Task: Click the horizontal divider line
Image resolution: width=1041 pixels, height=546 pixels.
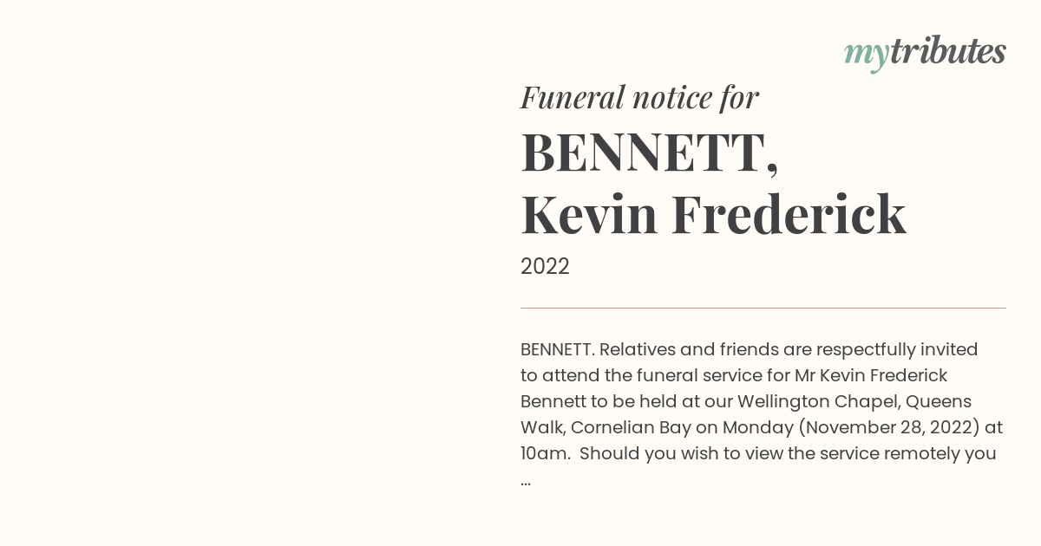Action: point(763,308)
